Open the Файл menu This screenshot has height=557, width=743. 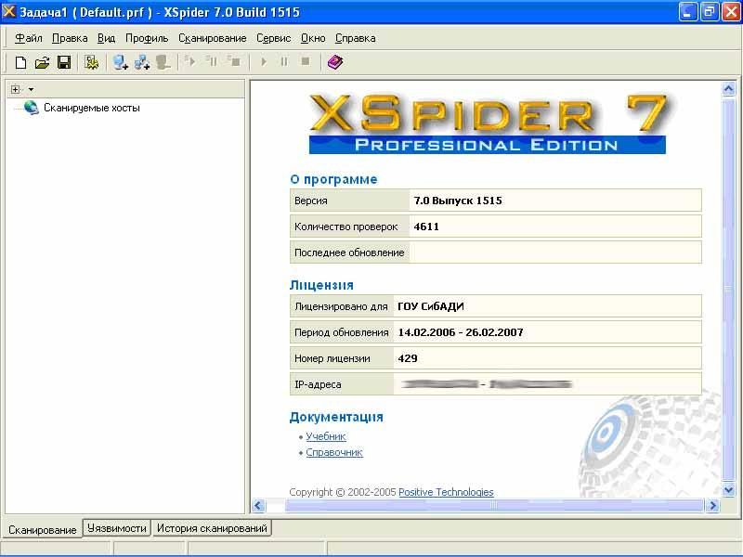pyautogui.click(x=29, y=38)
